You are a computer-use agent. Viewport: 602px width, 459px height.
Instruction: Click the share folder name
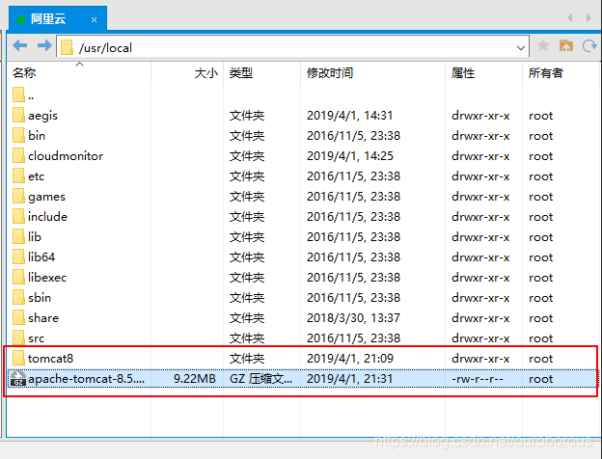tap(43, 318)
